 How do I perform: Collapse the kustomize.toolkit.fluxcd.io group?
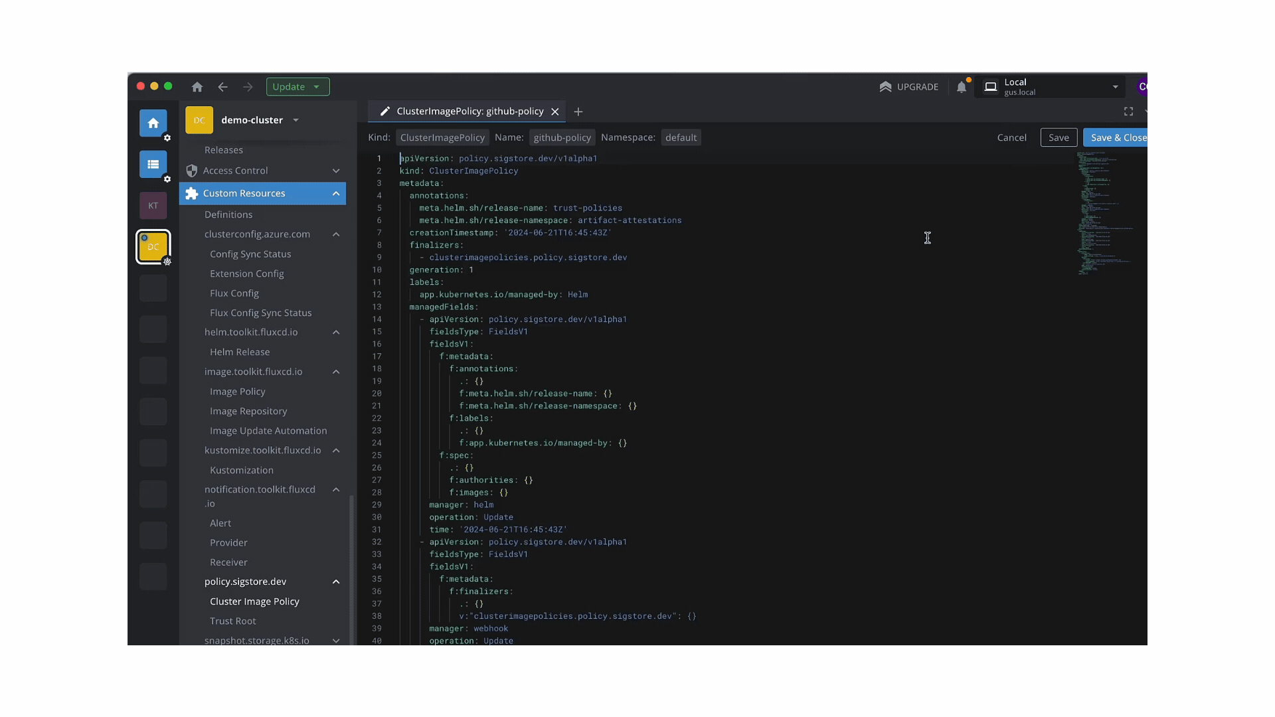(336, 450)
